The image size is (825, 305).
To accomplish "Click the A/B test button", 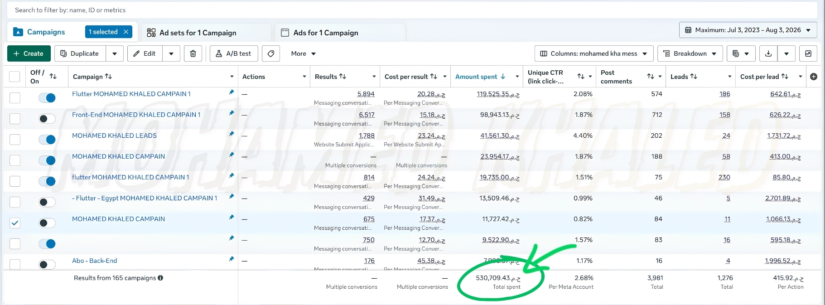I will 234,53.
